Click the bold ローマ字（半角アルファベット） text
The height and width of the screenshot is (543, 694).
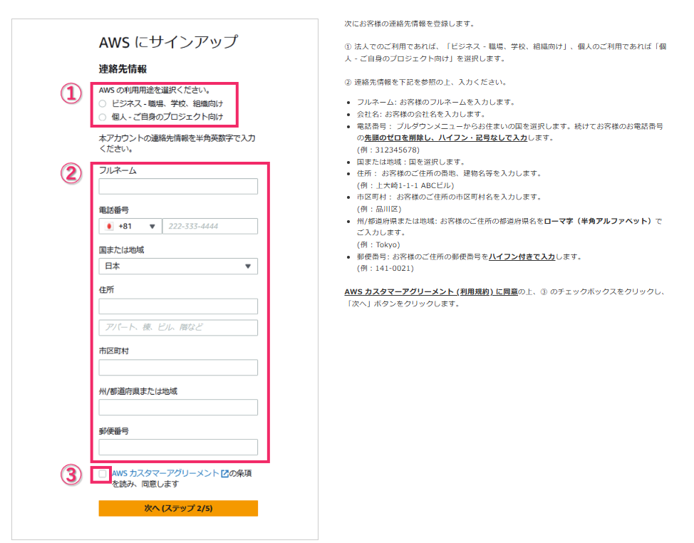pyautogui.click(x=599, y=221)
